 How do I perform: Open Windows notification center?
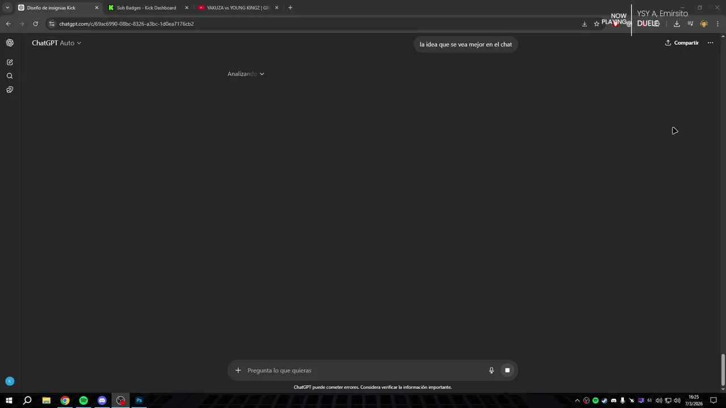[714, 401]
